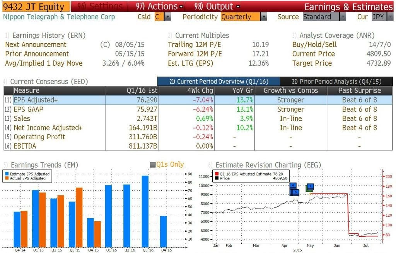Open the Cur JPY currency dropdown

click(390, 17)
